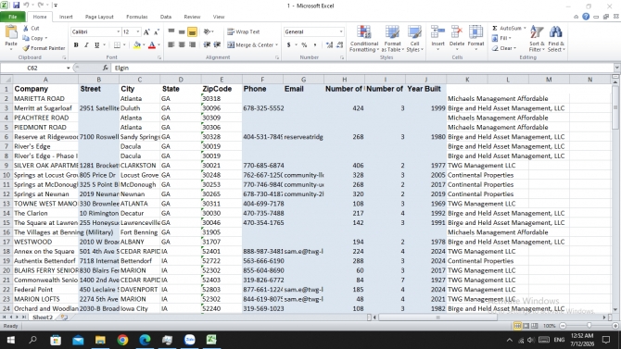This screenshot has height=349, width=621.
Task: Switch to the Review tab
Action: point(192,17)
